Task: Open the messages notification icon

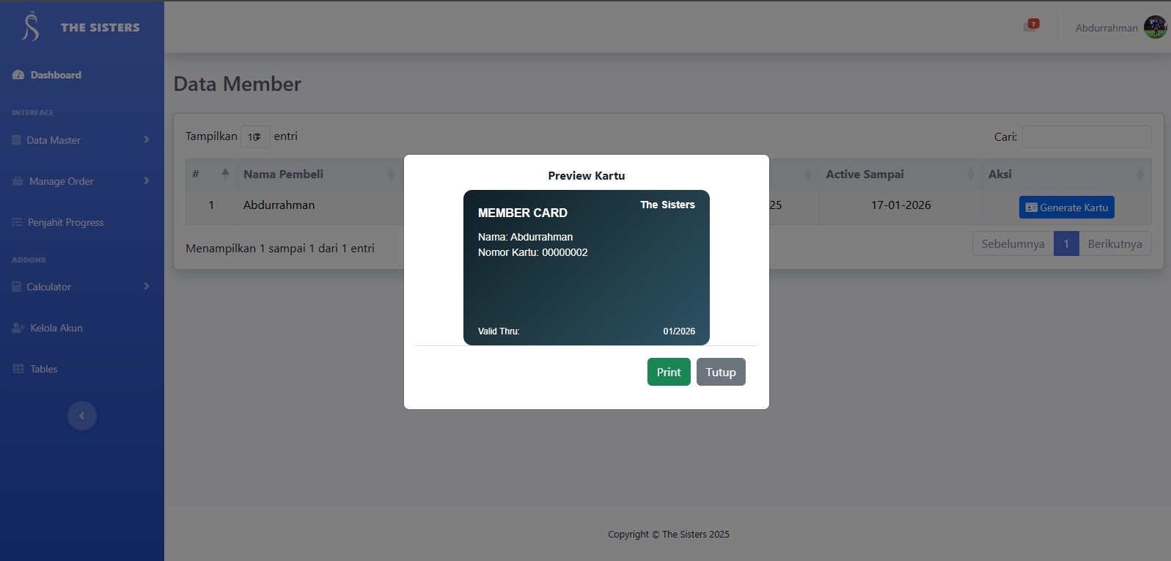Action: 1030,26
